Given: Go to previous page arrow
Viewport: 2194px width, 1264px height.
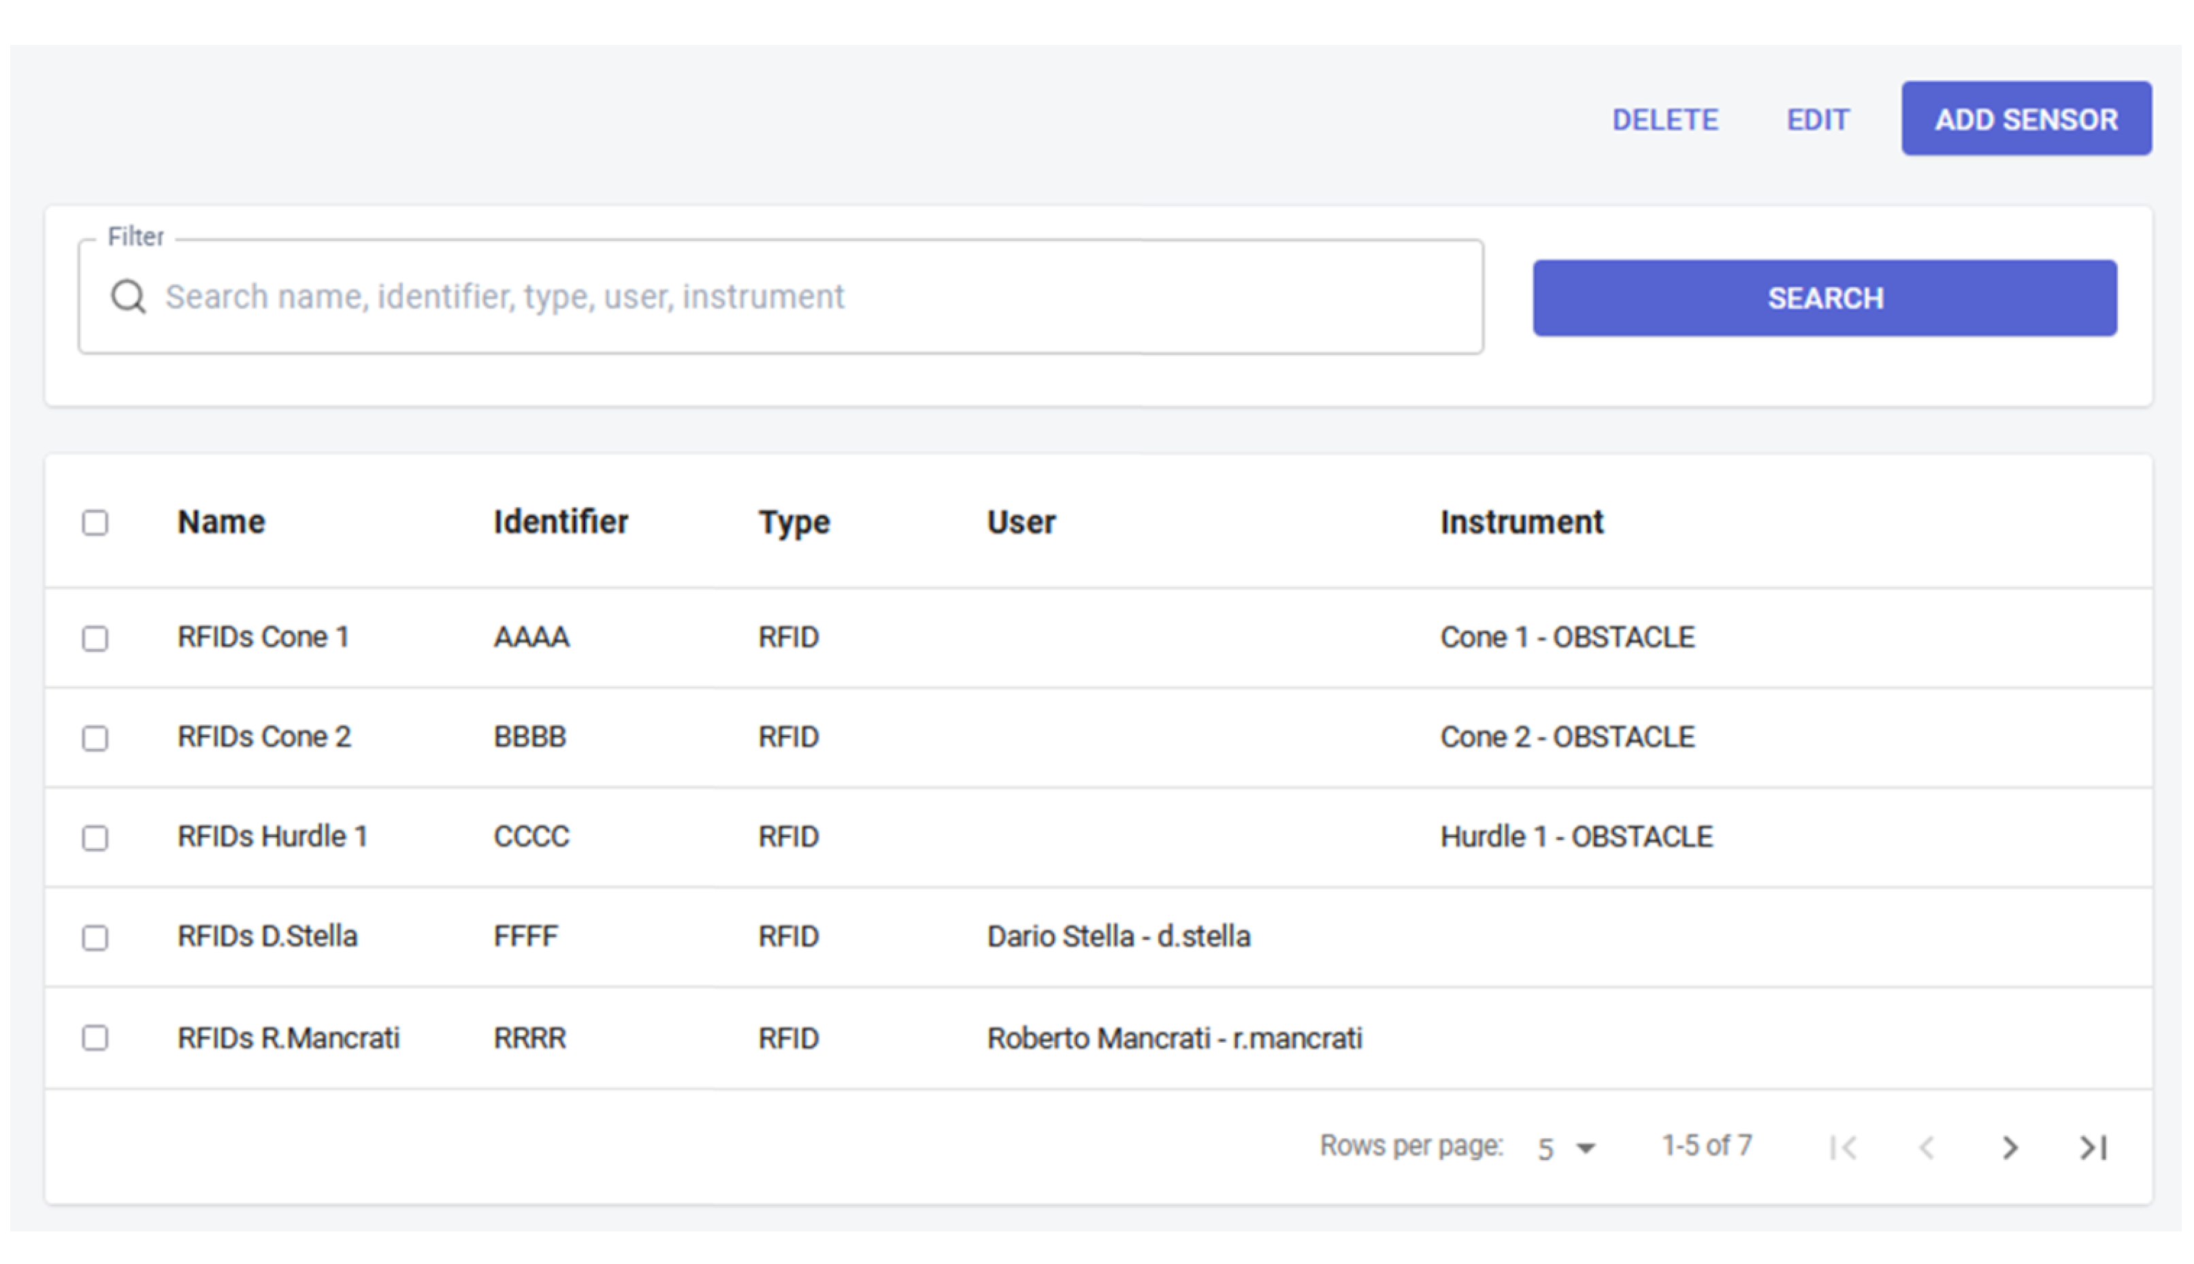Looking at the screenshot, I should [1927, 1148].
